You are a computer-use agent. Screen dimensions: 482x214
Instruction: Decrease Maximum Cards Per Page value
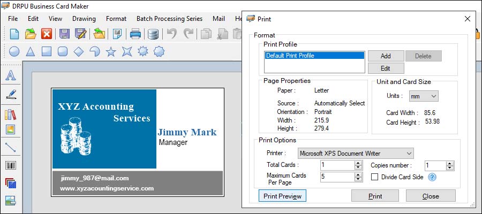coord(358,179)
